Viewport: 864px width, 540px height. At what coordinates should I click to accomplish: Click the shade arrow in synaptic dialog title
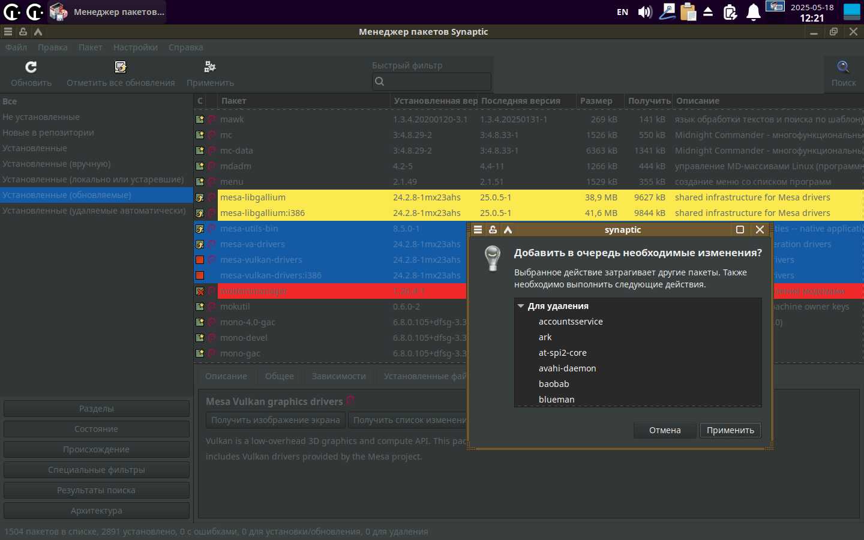(508, 230)
